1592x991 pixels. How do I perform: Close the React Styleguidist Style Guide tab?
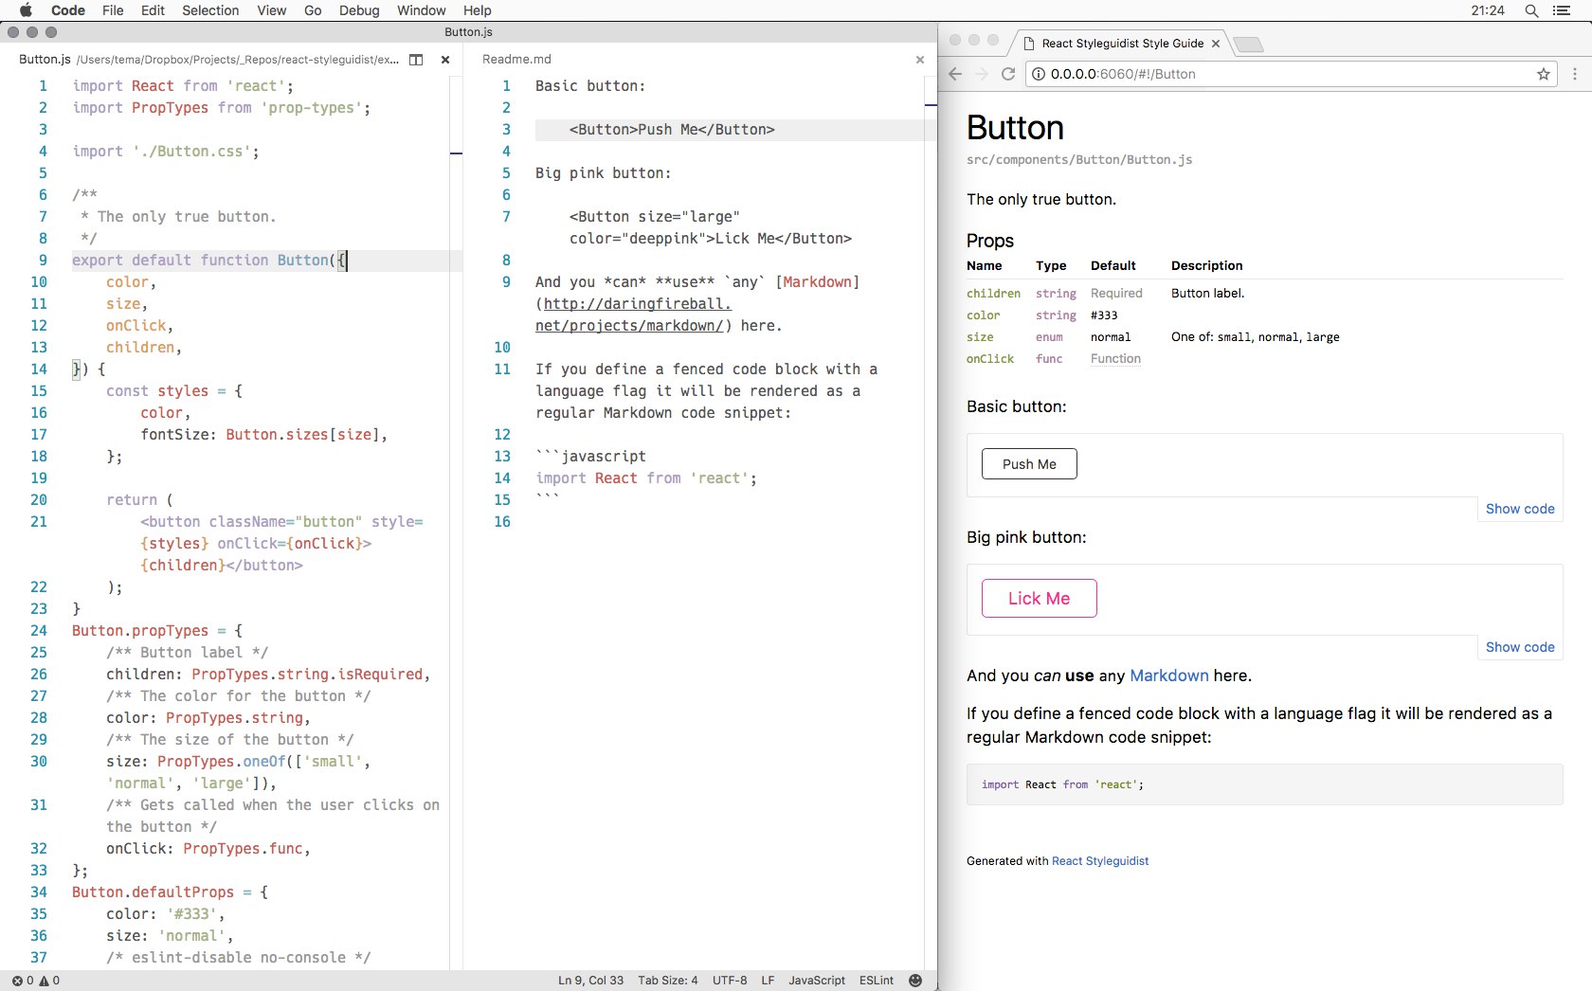coord(1216,44)
